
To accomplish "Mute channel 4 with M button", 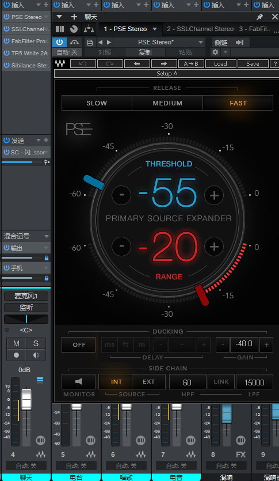I will 16,343.
